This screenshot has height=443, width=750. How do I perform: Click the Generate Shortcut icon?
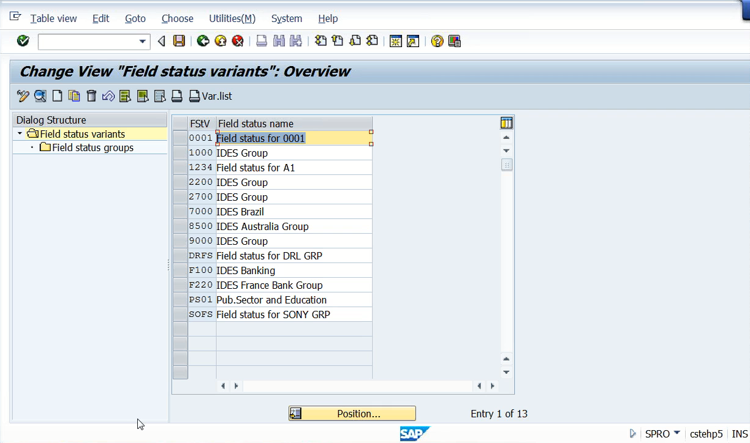[413, 41]
